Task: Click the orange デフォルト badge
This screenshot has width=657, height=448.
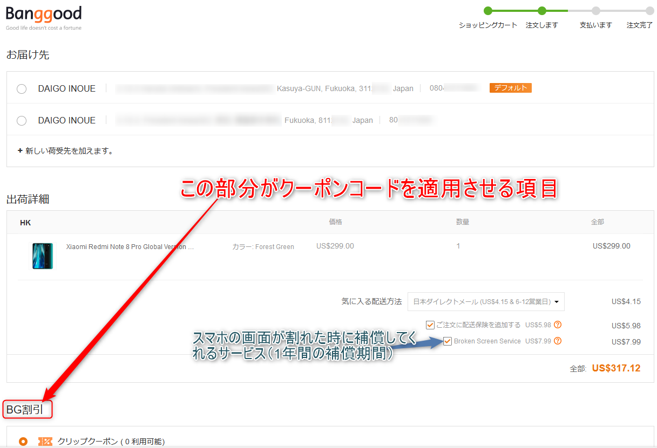Action: [x=511, y=88]
